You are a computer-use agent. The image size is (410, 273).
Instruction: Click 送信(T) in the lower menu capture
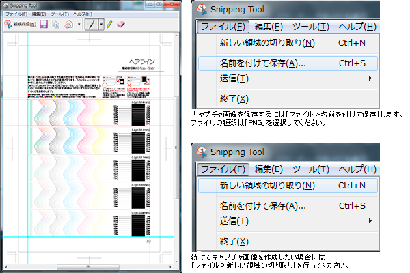tap(234, 221)
